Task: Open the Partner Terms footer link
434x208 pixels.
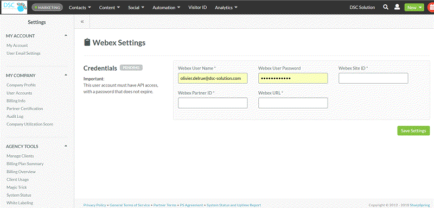Action: (x=165, y=205)
